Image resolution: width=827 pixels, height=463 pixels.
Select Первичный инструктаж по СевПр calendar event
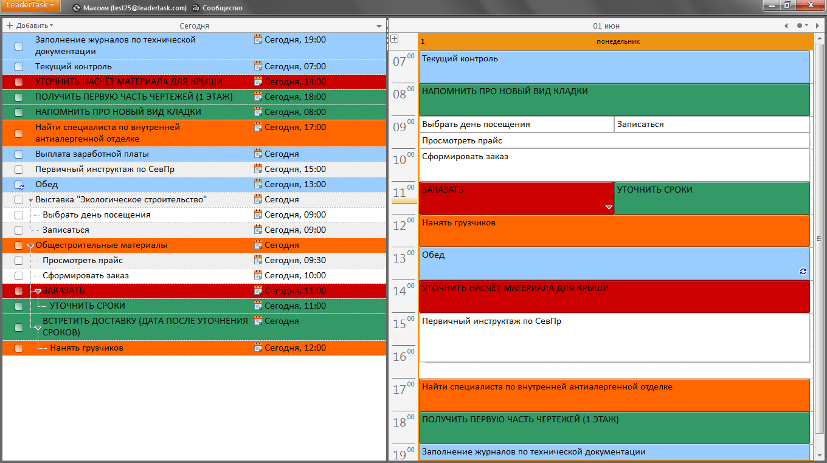[x=614, y=338]
